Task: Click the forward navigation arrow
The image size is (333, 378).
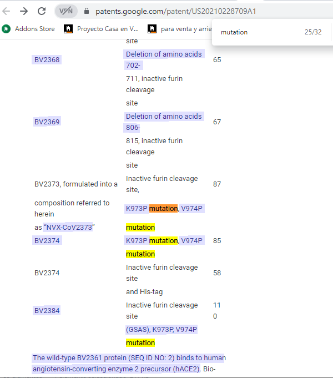Action: (24, 11)
